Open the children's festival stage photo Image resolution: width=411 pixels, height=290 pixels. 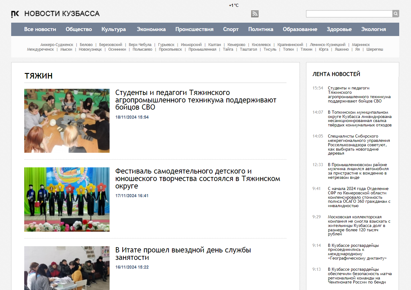[67, 199]
